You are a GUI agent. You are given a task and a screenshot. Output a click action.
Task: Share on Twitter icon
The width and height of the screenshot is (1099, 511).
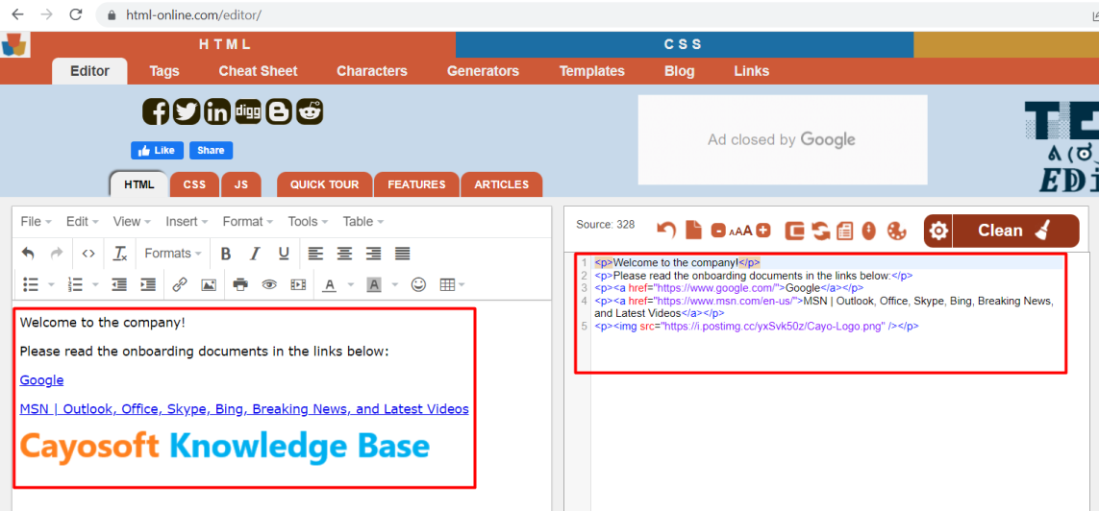point(187,112)
